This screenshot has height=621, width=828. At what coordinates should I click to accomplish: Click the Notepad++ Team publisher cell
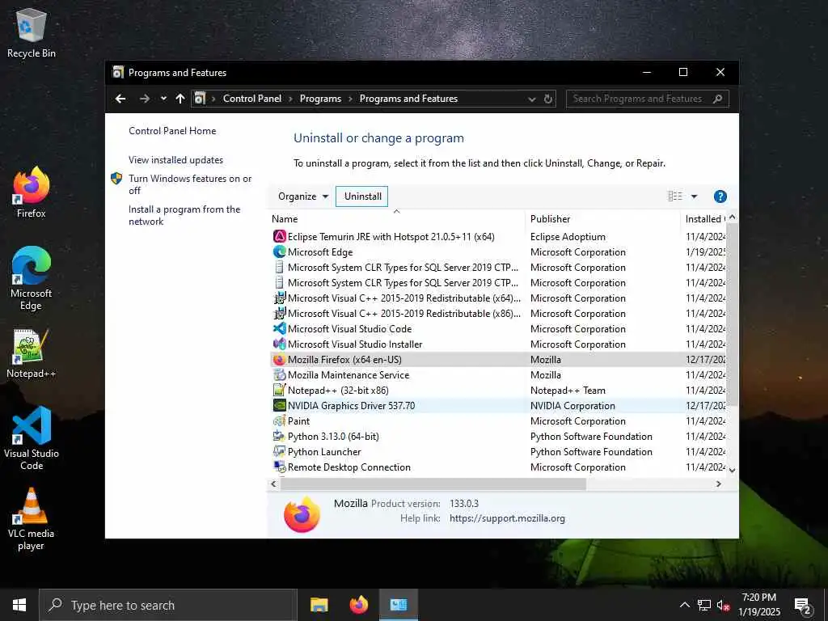(568, 391)
